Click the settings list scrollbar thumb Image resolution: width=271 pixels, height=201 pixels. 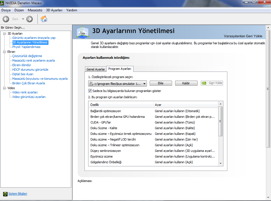220,121
